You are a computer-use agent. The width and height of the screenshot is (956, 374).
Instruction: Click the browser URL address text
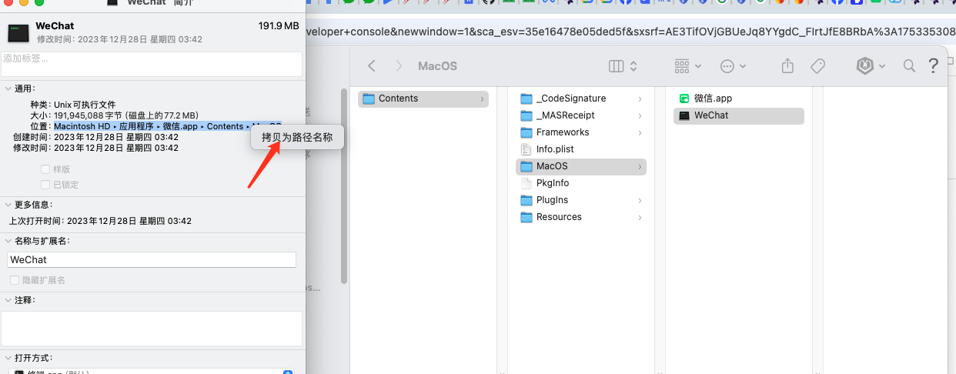point(630,32)
